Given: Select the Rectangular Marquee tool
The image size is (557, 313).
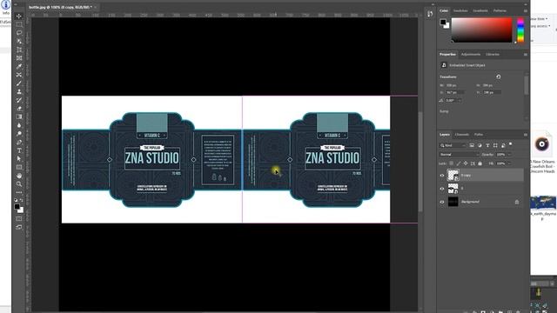Looking at the screenshot, I should [x=19, y=24].
